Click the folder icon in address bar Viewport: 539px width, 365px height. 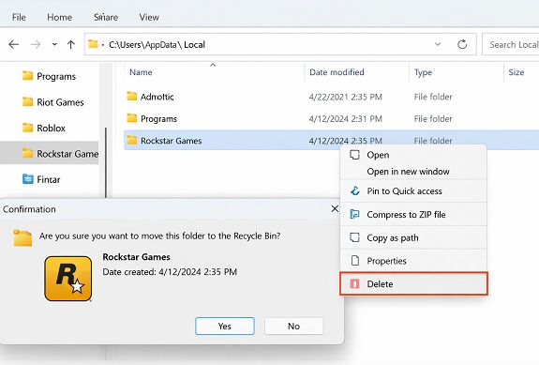pos(93,44)
